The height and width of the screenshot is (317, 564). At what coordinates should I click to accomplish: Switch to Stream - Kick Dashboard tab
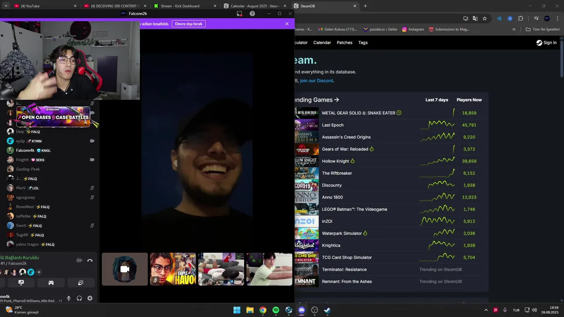[x=185, y=6]
